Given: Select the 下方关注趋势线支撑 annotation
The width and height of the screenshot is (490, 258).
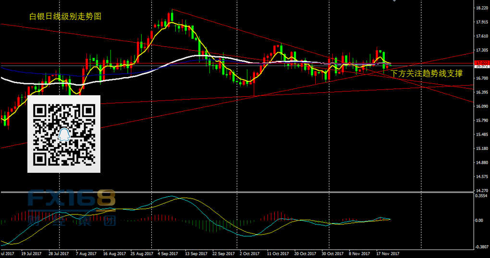Looking at the screenshot, I should 427,74.
